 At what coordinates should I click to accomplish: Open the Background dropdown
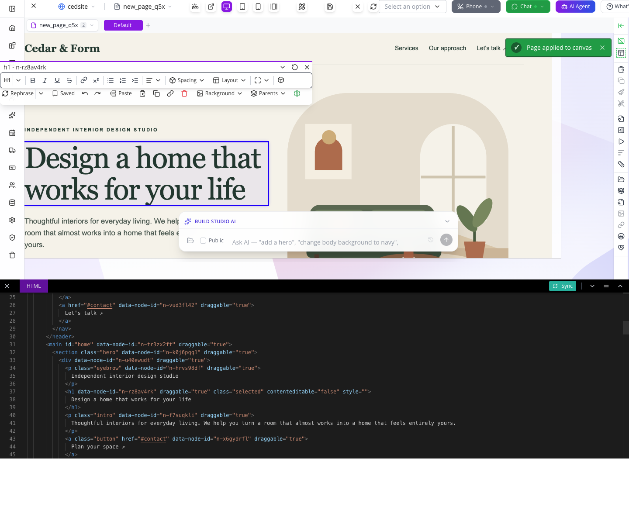coord(219,93)
